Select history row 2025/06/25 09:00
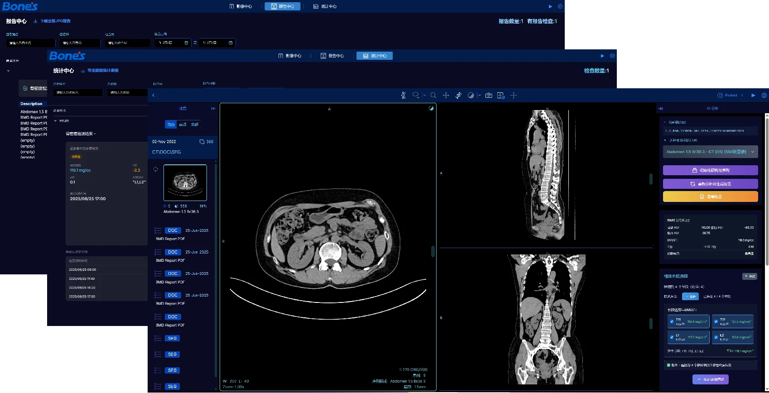 point(107,269)
